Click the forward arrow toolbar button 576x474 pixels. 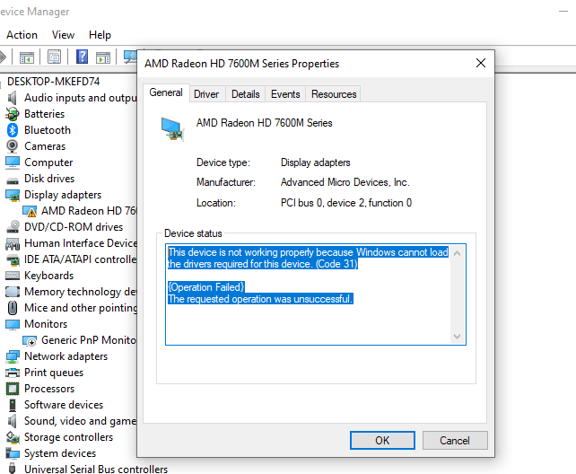point(3,57)
